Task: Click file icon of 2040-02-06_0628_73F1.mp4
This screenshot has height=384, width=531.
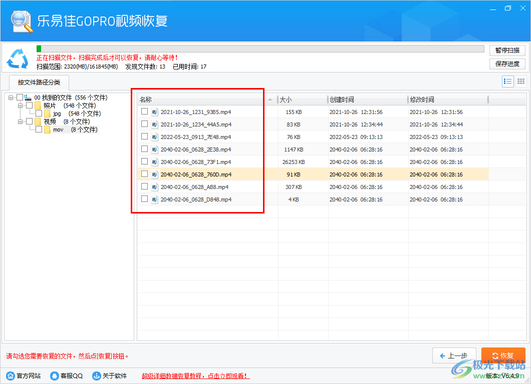Action: point(154,162)
